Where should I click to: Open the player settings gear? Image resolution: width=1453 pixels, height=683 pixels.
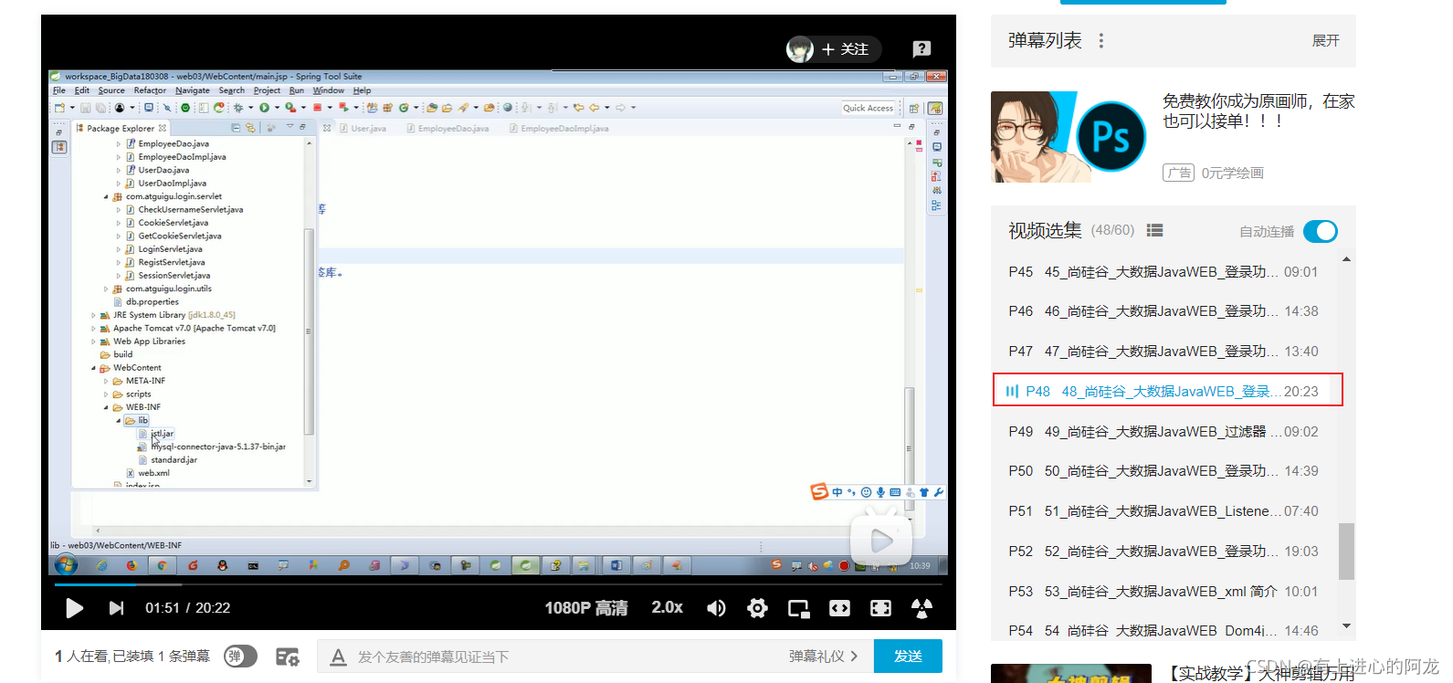tap(757, 608)
